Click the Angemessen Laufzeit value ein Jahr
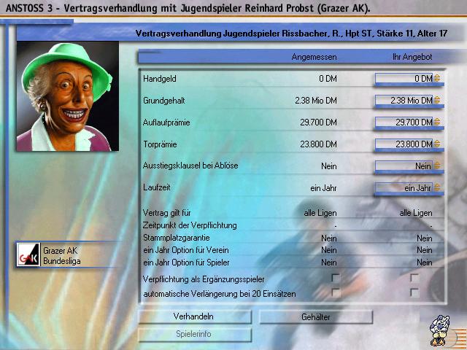 coord(323,188)
